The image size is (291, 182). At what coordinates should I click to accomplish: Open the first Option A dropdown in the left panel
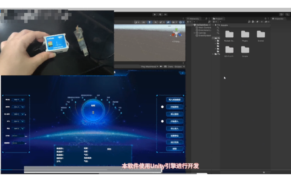click(18, 100)
